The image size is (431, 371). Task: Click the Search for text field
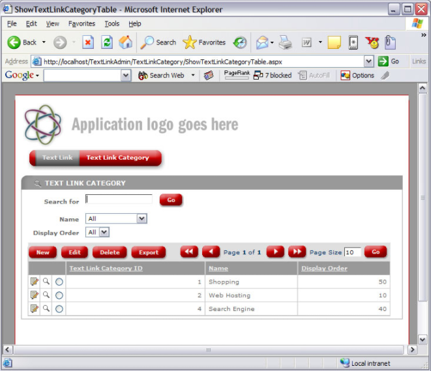119,200
